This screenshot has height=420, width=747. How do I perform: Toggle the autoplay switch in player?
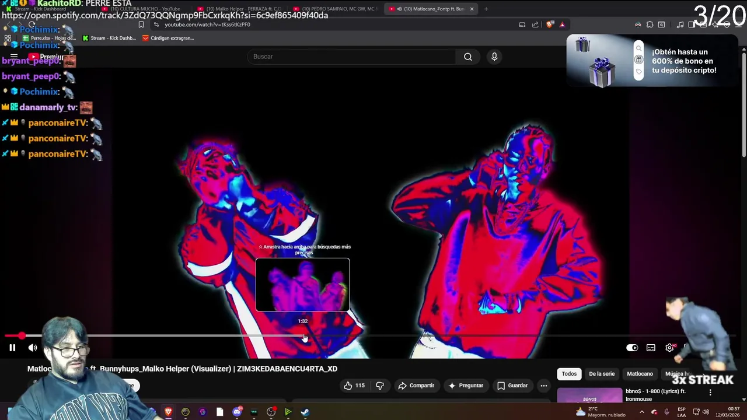(632, 348)
